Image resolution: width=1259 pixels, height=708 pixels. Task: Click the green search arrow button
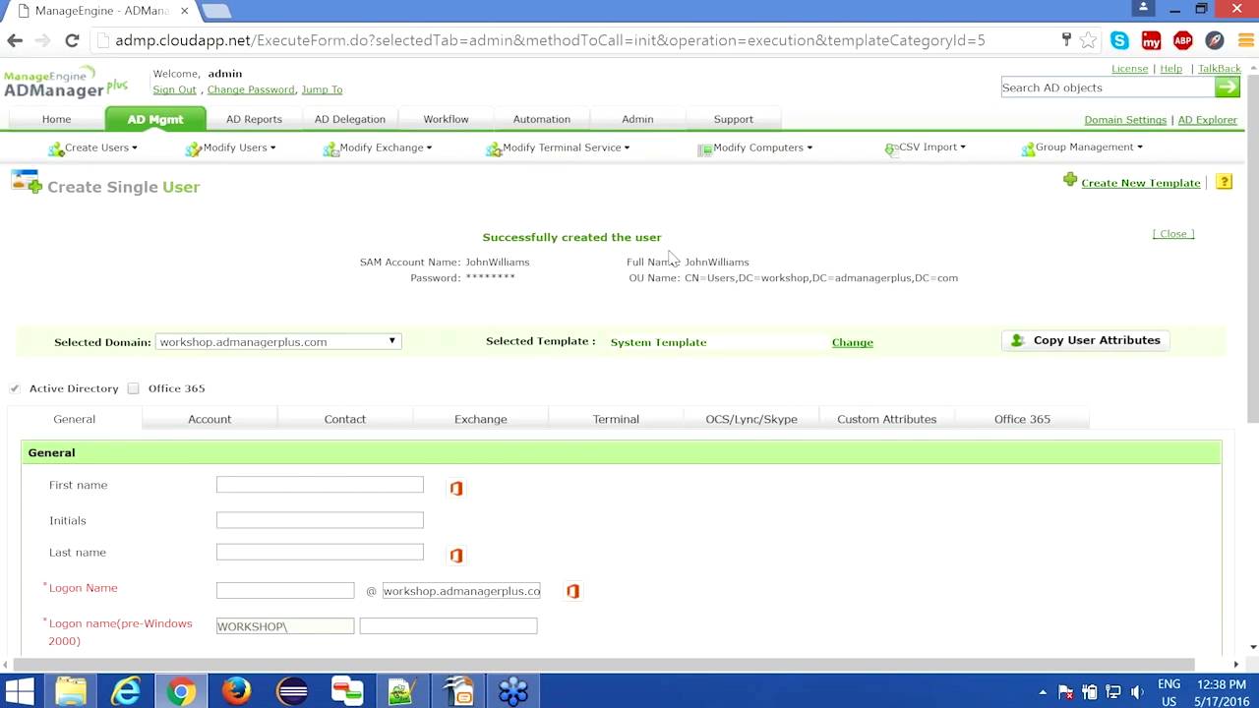(1228, 88)
